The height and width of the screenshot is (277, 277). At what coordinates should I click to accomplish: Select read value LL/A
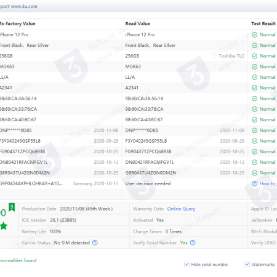(130, 78)
